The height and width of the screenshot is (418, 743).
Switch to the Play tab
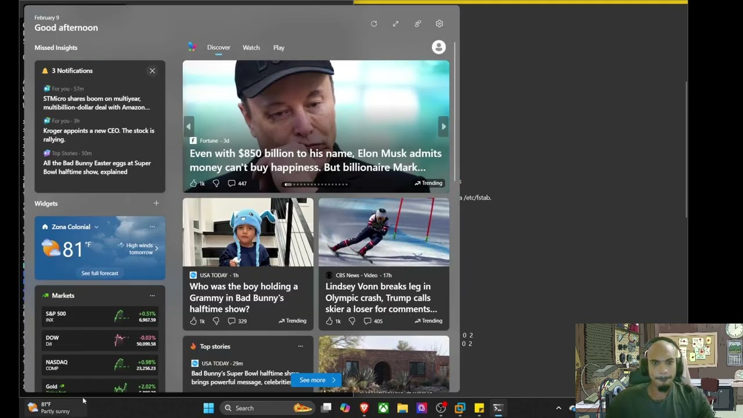(x=279, y=48)
